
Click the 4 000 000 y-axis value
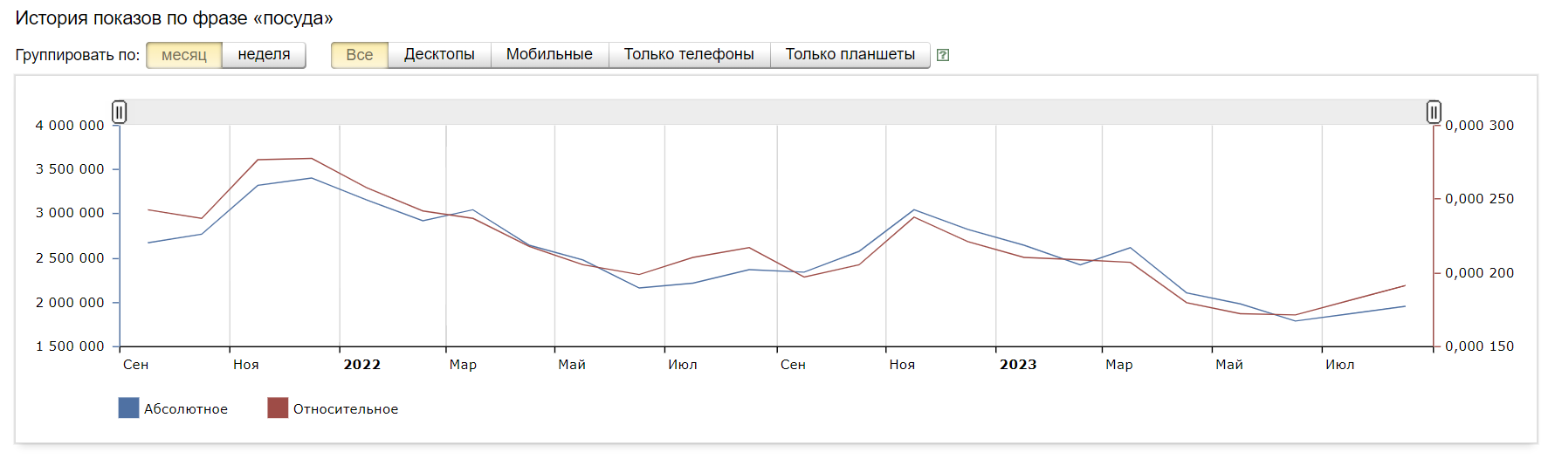70,126
